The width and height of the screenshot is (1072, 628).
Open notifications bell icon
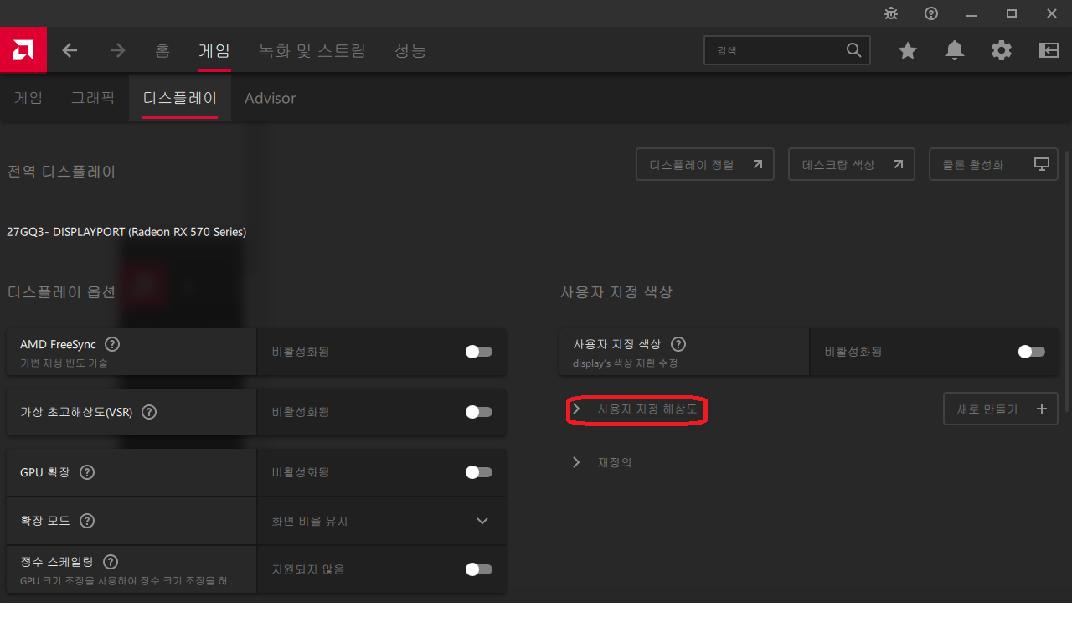point(955,50)
